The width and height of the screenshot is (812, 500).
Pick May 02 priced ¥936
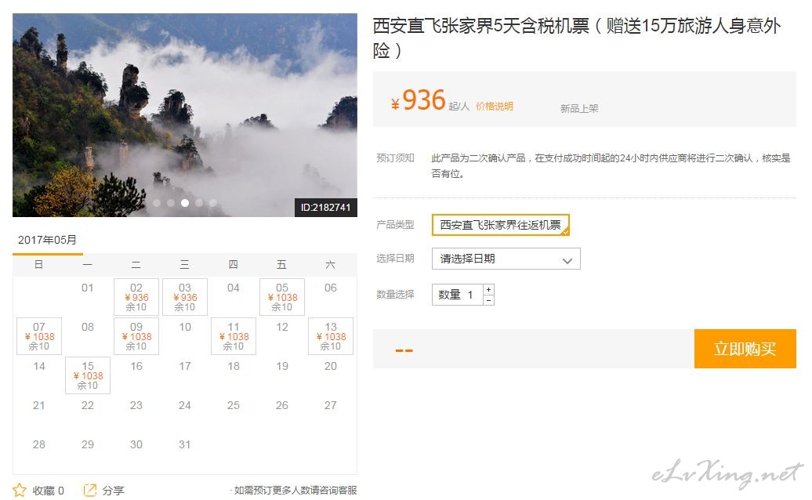point(136,297)
